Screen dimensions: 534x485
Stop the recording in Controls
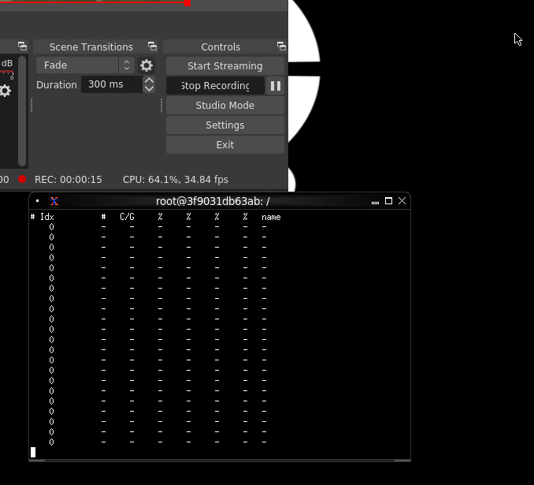click(x=215, y=86)
